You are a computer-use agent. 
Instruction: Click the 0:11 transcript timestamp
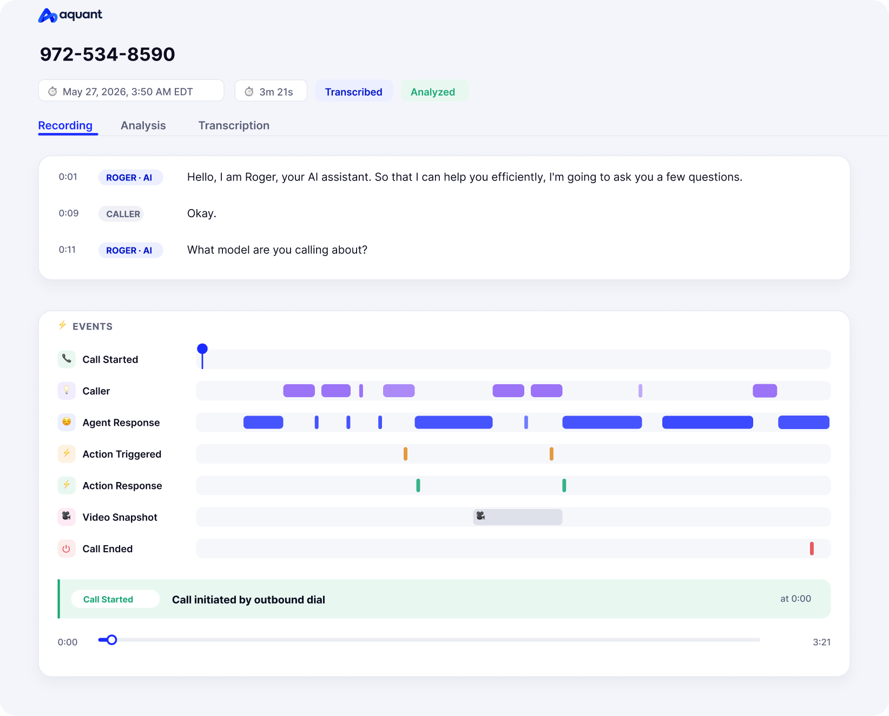tap(67, 250)
